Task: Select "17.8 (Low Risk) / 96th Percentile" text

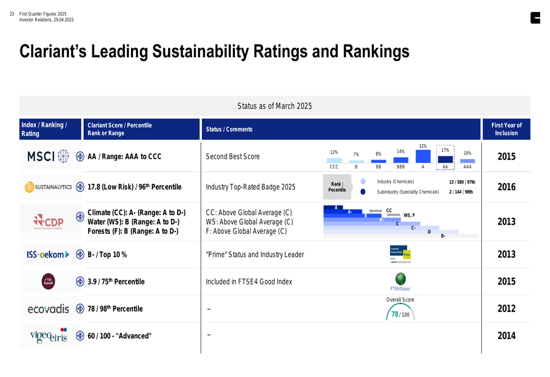Action: 135,187
